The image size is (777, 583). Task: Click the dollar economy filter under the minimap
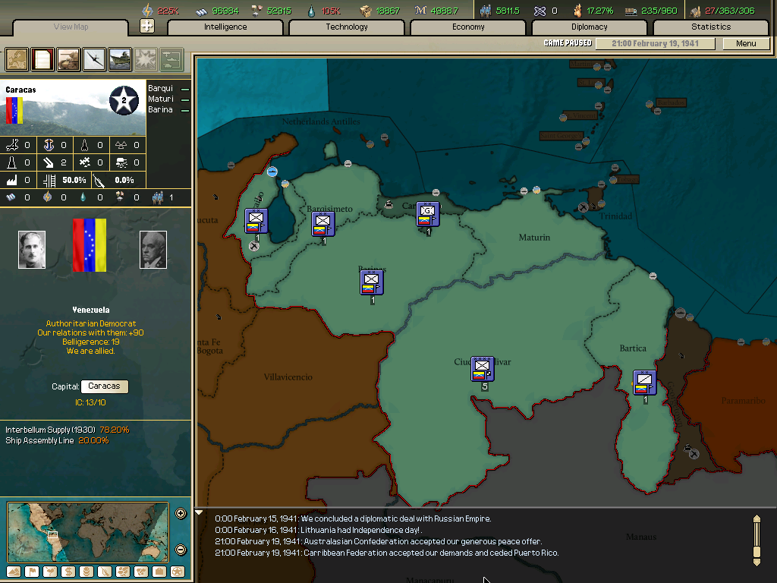(x=69, y=572)
